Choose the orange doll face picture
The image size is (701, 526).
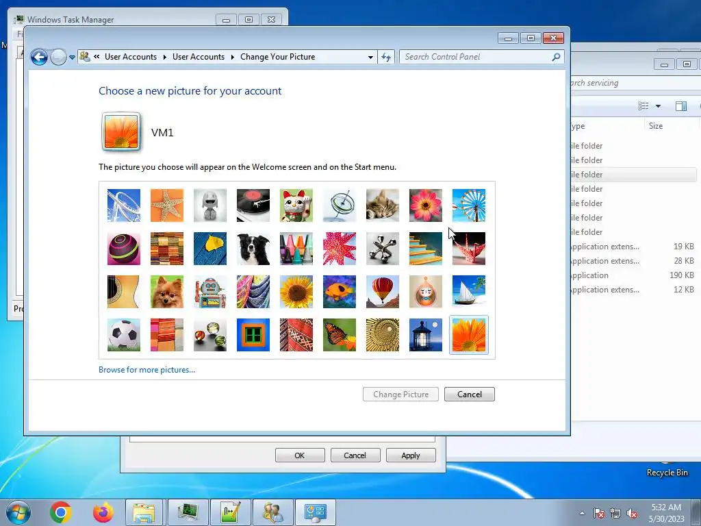pyautogui.click(x=426, y=292)
